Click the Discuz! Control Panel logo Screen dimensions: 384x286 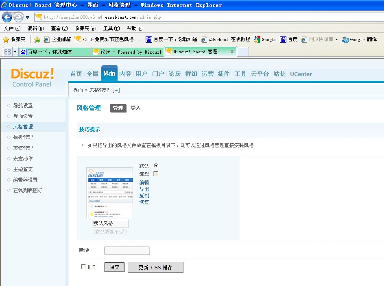click(x=32, y=77)
